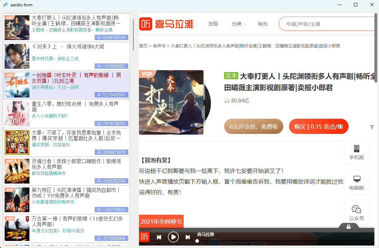Click the subtitle 今年最值得听的有声书
This screenshot has width=379, height=248.
(53, 202)
